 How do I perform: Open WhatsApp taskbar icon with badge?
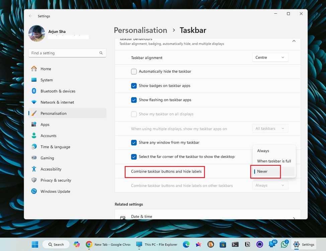pyautogui.click(x=284, y=244)
